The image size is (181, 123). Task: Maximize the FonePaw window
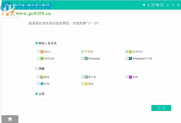173,5
